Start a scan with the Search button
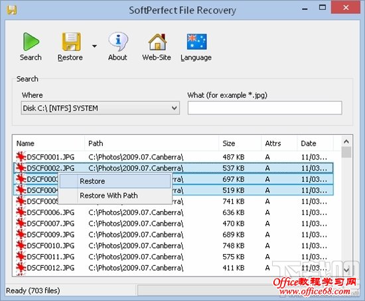Image resolution: width=365 pixels, height=301 pixels. tap(31, 47)
